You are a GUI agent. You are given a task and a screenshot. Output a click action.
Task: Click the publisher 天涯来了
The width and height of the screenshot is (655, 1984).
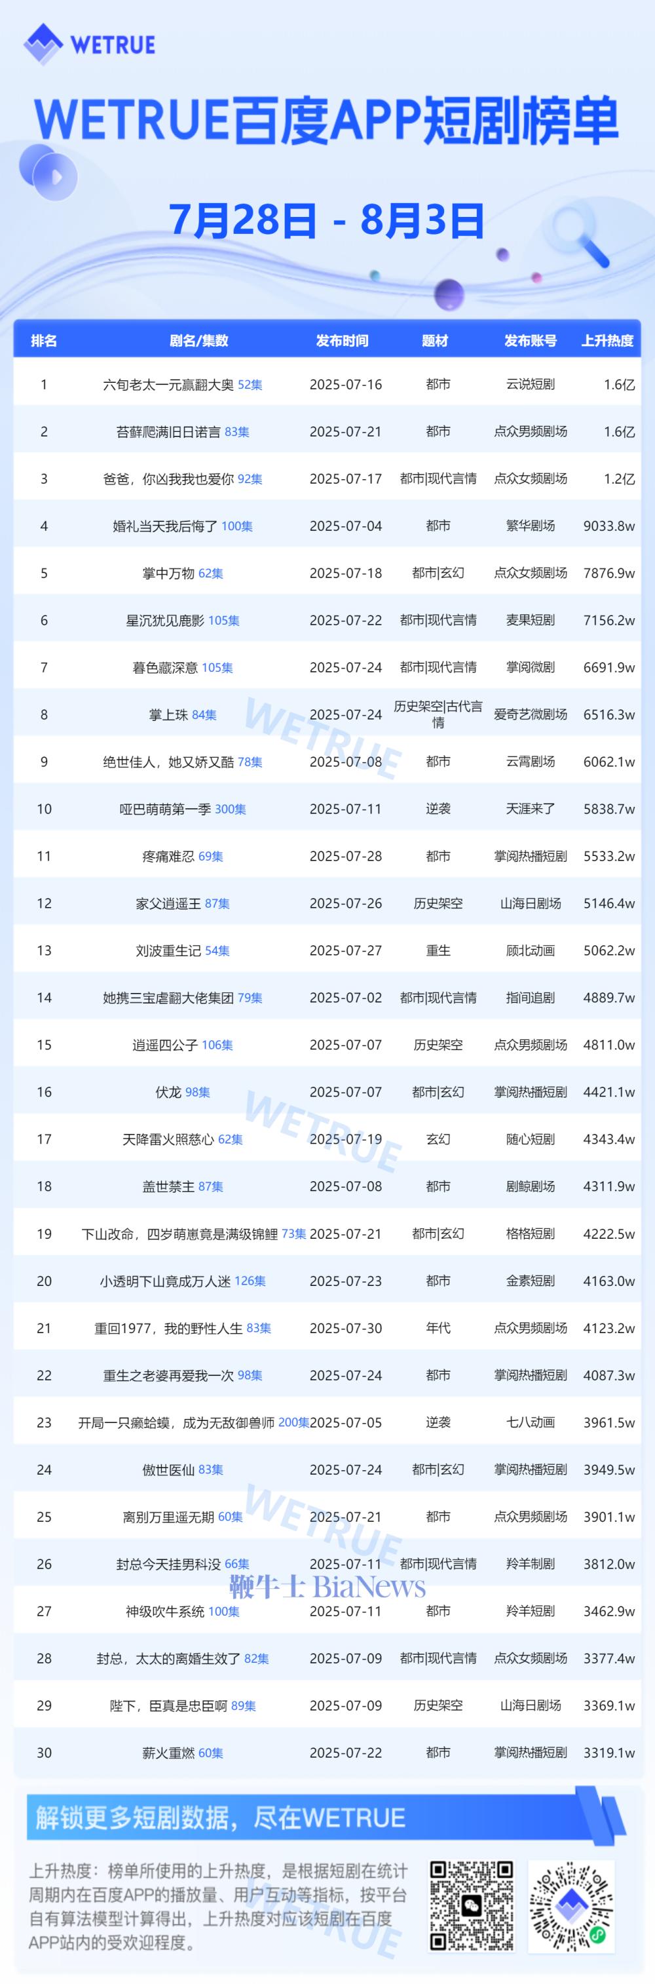[x=531, y=809]
